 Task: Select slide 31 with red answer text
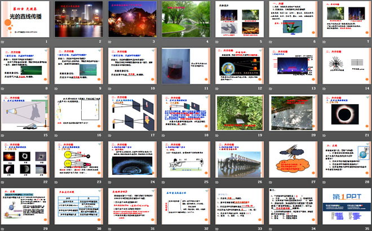tap(132, 206)
